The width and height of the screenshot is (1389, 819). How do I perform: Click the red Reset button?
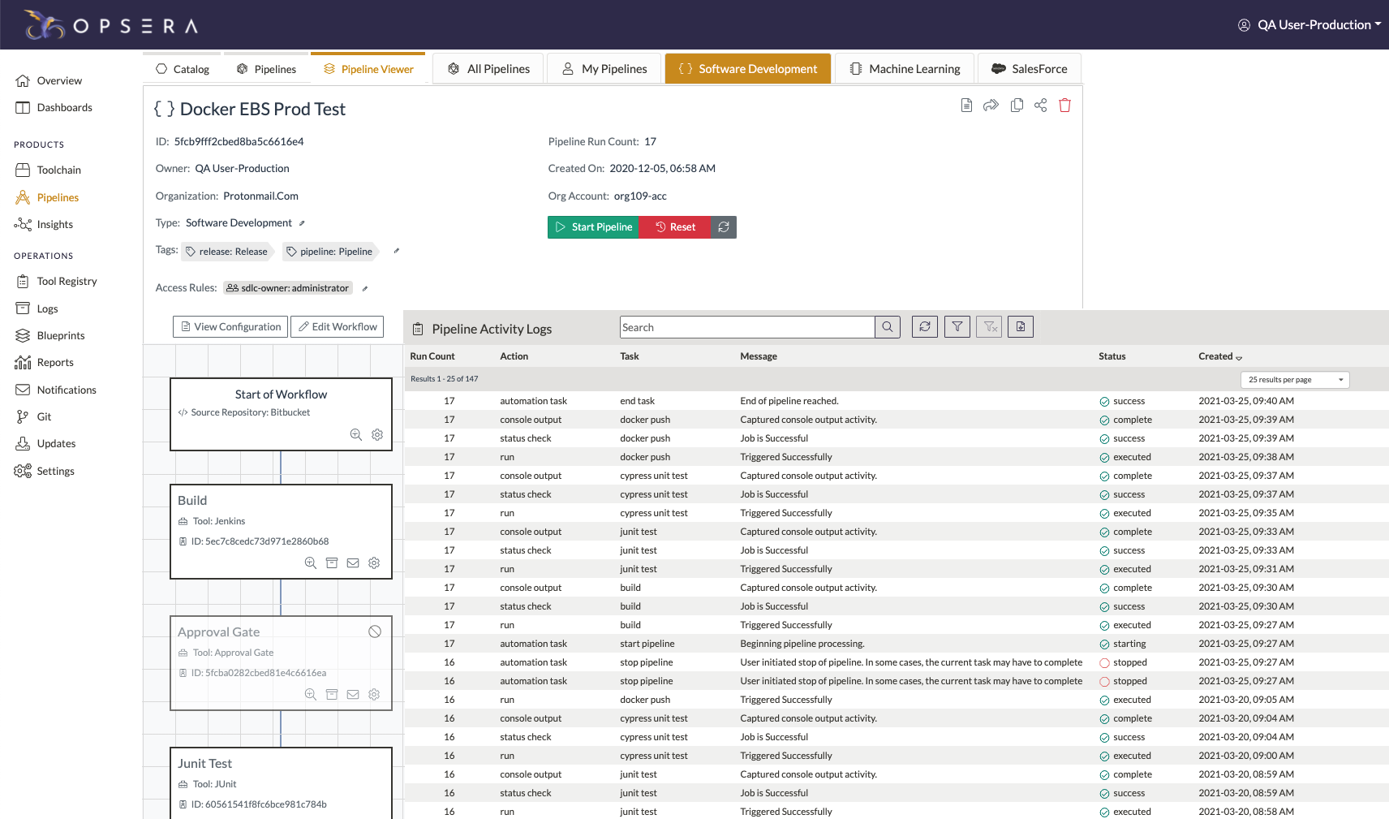(x=675, y=227)
